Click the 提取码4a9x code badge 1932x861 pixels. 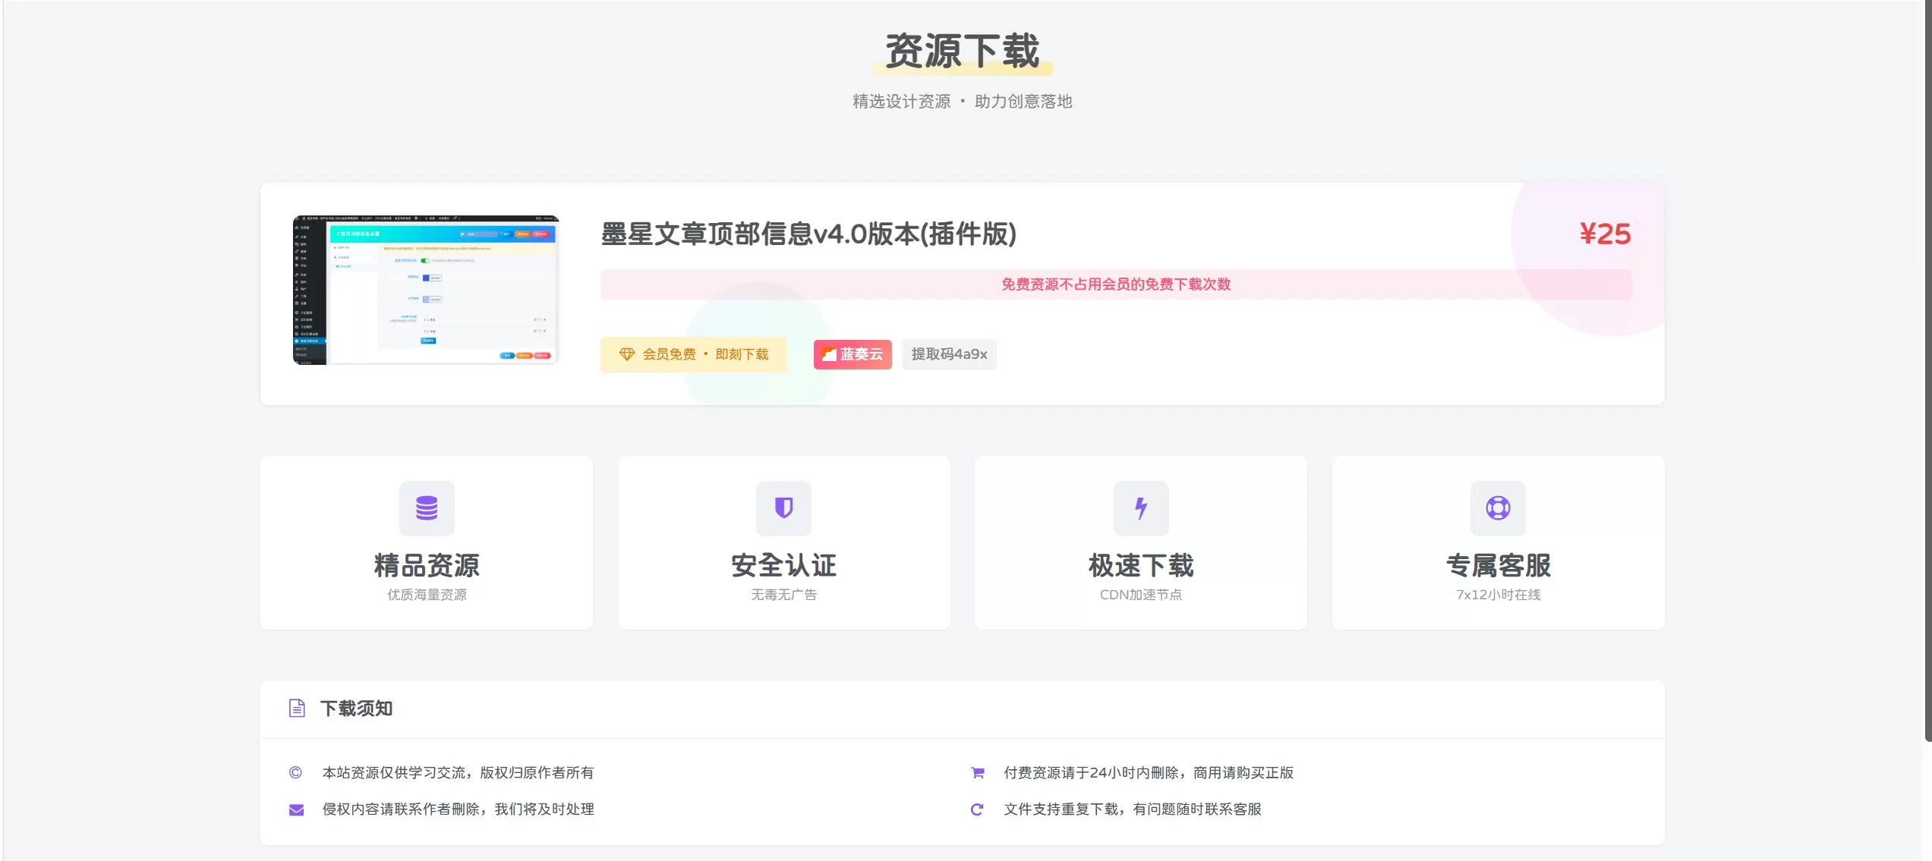[x=949, y=354]
